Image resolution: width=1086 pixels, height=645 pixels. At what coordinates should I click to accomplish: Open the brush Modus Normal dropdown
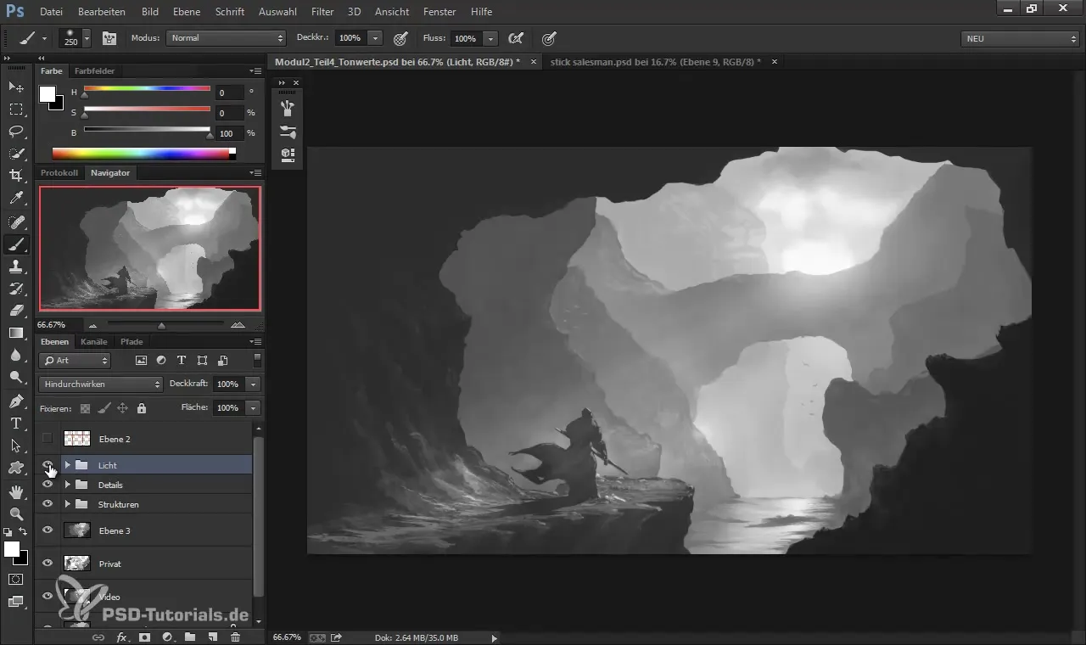pyautogui.click(x=226, y=38)
